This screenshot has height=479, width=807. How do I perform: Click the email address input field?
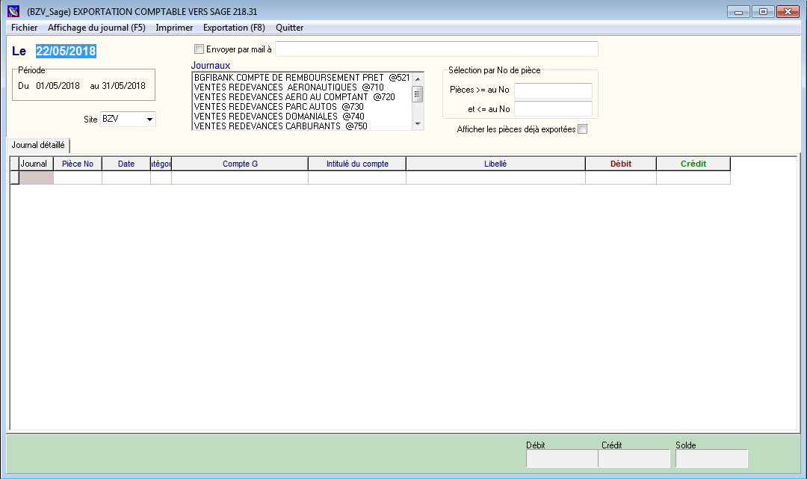tap(436, 49)
